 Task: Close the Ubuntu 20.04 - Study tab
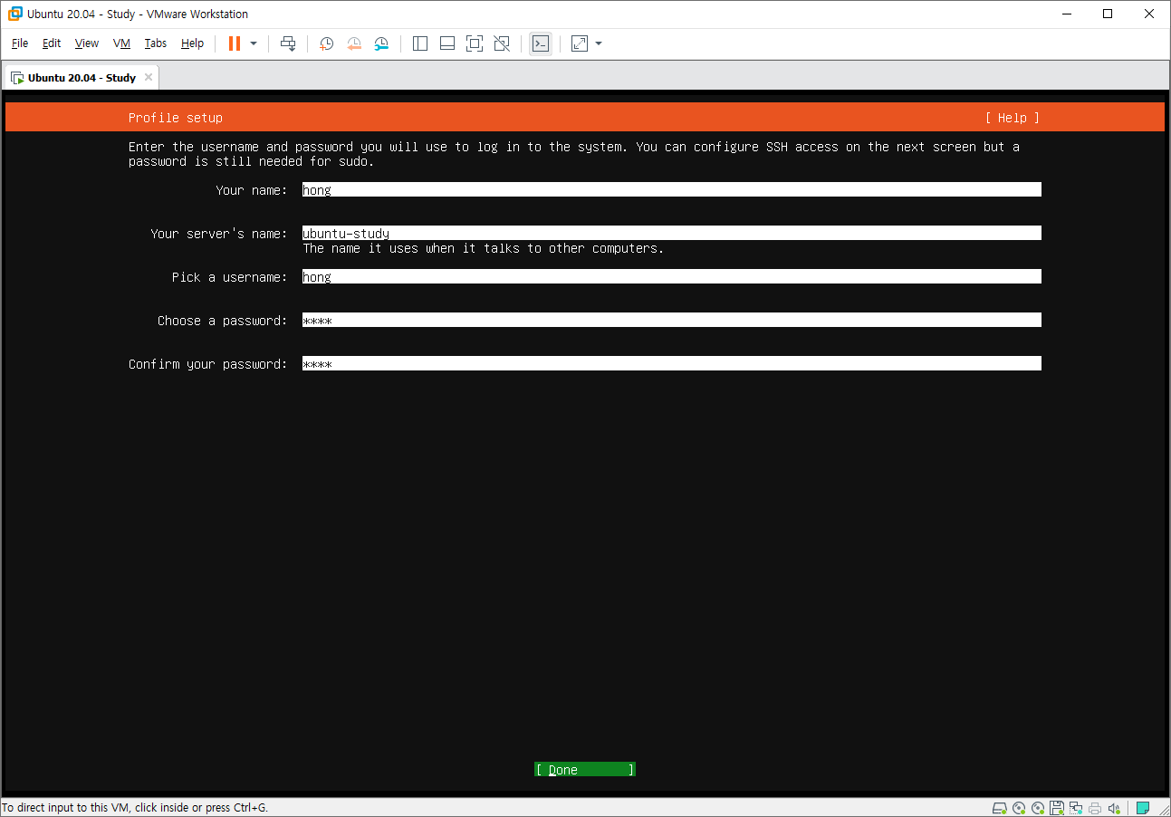point(149,77)
